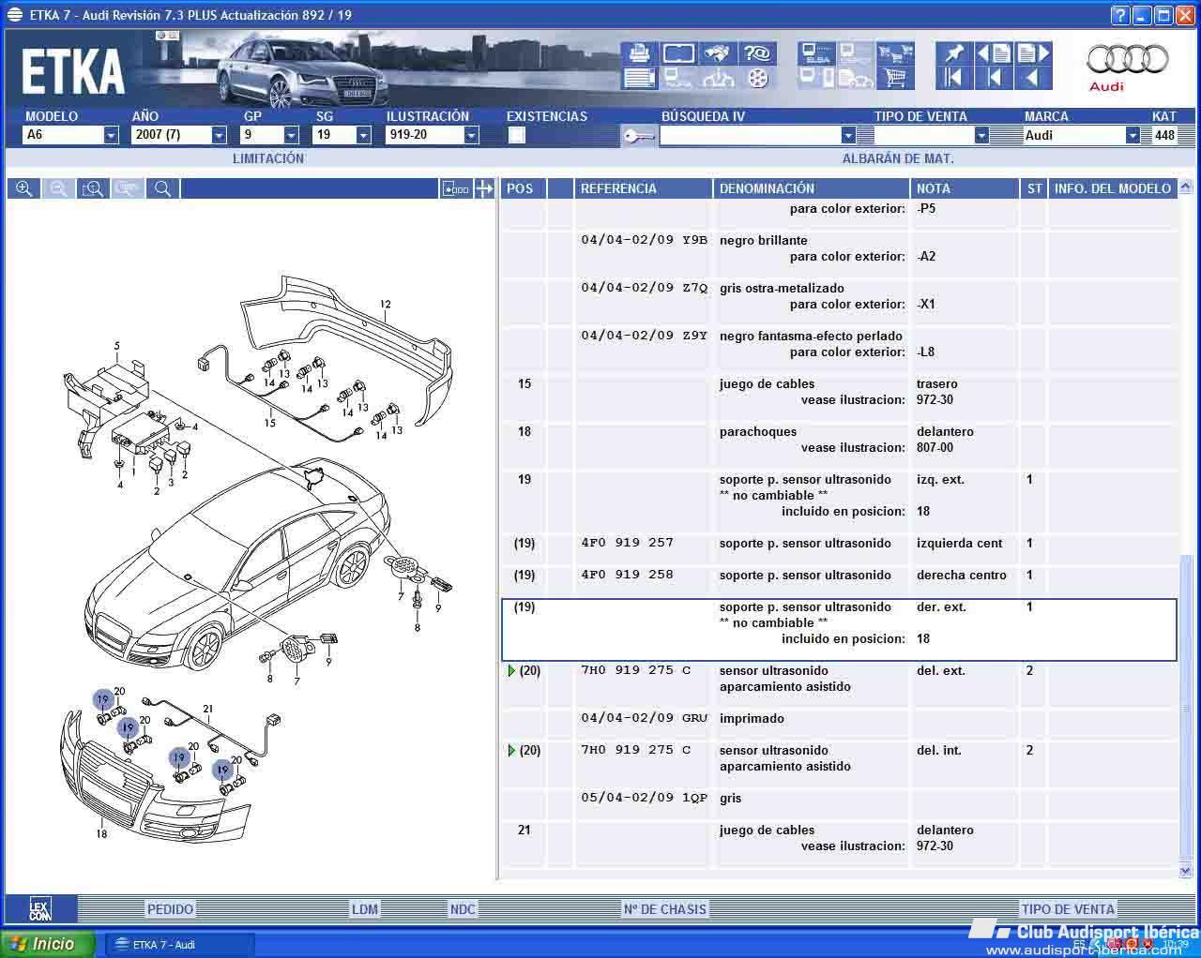Open the Tipo de Venta dropdown arrow
Viewport: 1201px width, 958px height.
pos(981,135)
